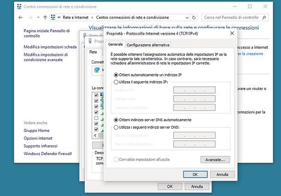The height and width of the screenshot is (196, 281).
Task: Go up one level with the up arrow
Action: point(45,18)
